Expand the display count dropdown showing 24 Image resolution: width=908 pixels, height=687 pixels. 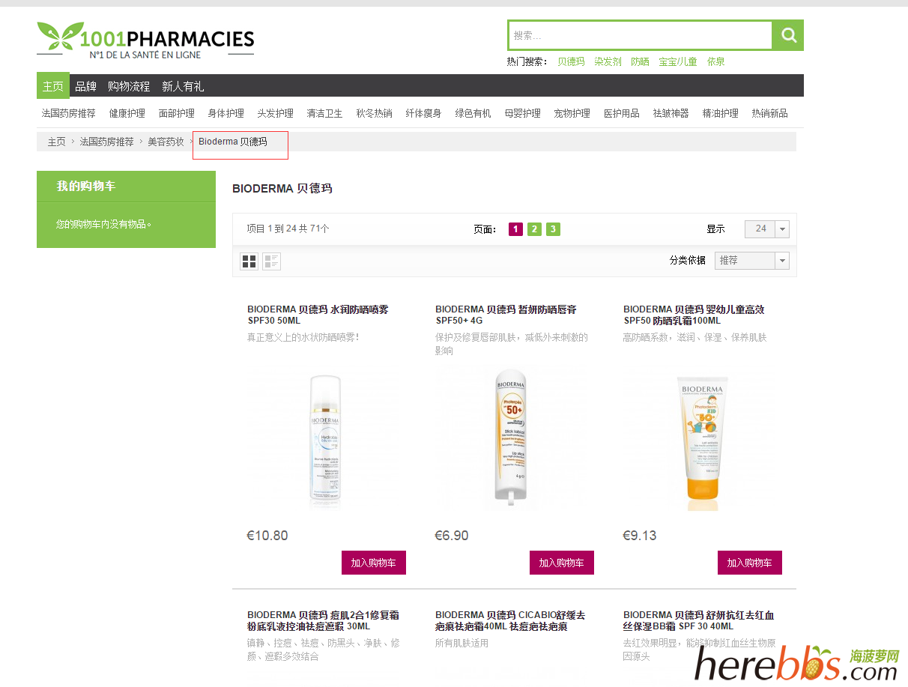coord(766,229)
